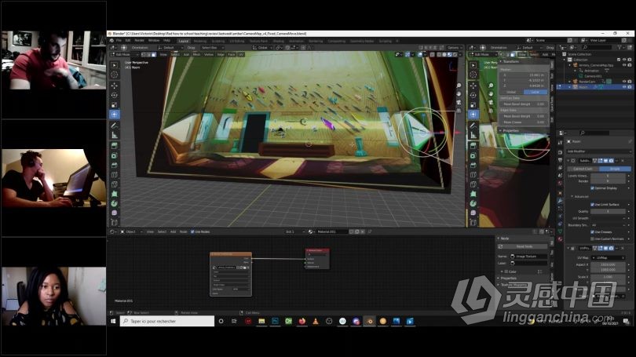Open Blender from the Windows taskbar
The height and width of the screenshot is (357, 636).
[x=370, y=322]
